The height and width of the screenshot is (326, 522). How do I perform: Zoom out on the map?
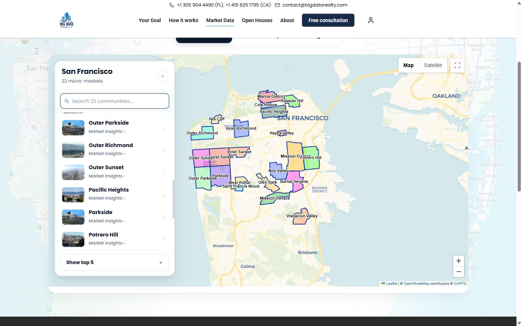(459, 272)
